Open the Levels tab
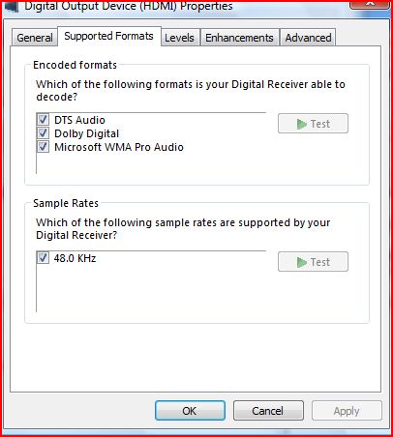 [x=179, y=38]
